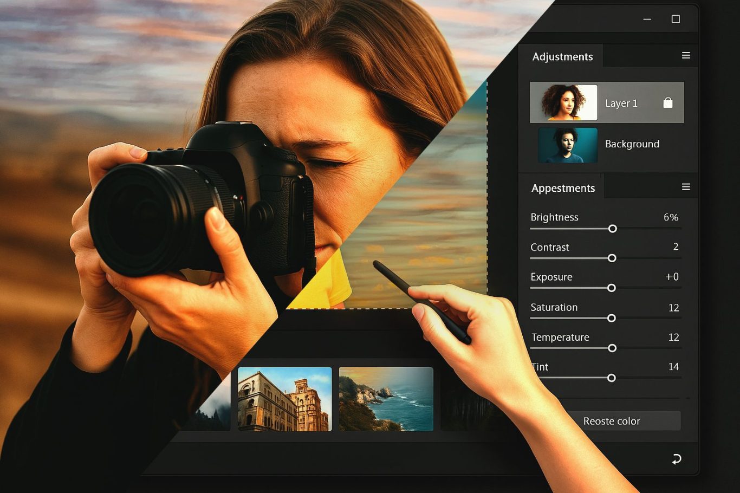This screenshot has width=740, height=493.
Task: Click the Exposure label
Action: pyautogui.click(x=551, y=277)
